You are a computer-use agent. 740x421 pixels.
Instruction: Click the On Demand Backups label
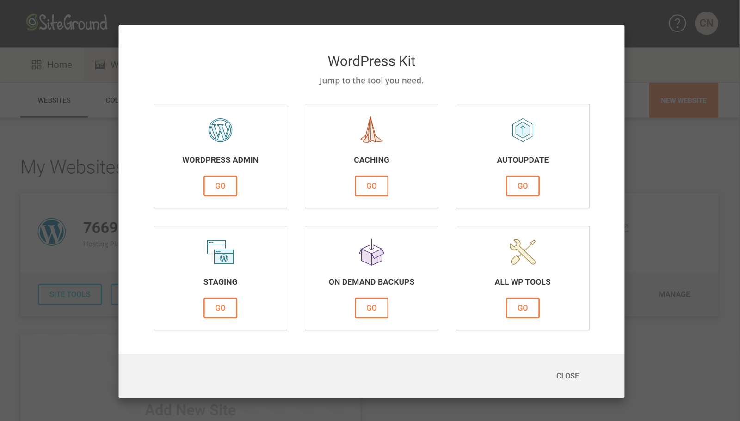[371, 282]
